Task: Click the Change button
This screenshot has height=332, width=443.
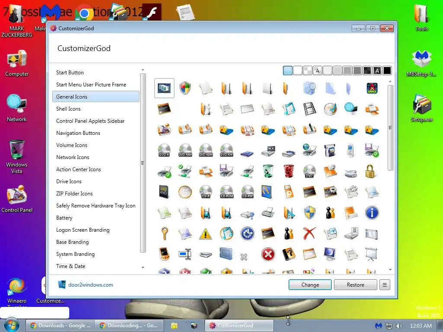Action: click(x=310, y=285)
